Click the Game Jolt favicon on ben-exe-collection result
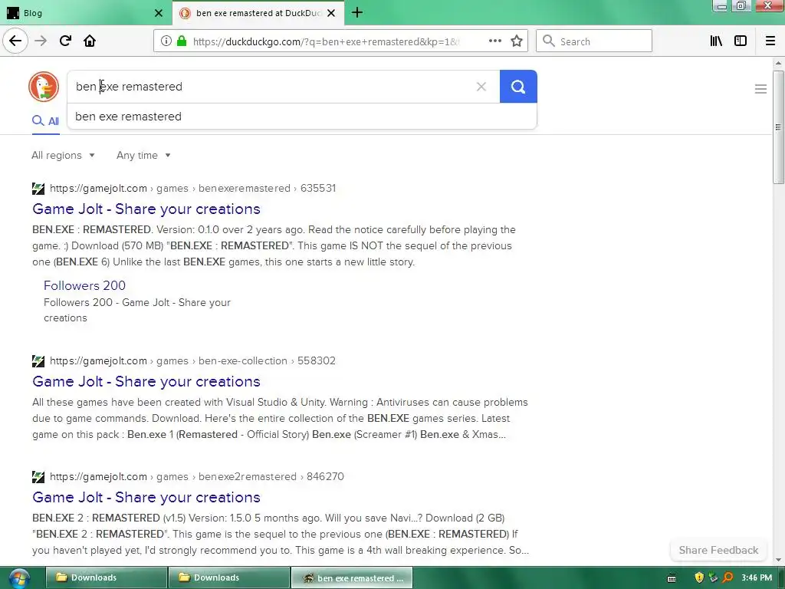 38,361
